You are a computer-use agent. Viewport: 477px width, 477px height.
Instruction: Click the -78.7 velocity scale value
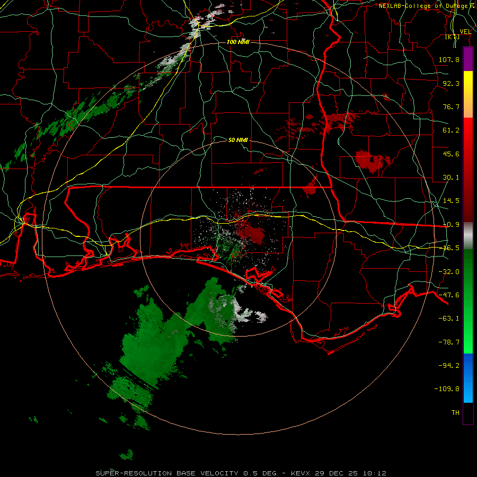(x=449, y=342)
